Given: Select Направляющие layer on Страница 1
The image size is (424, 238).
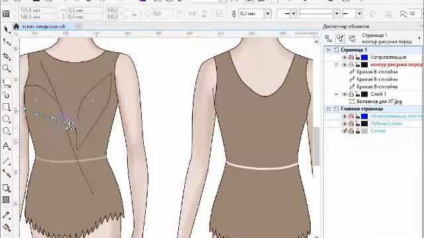Looking at the screenshot, I should [388, 58].
